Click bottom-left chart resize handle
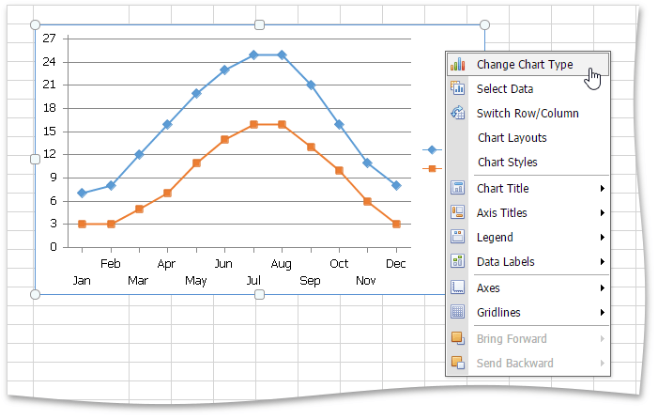Viewport: 658px width, 419px height. click(x=36, y=294)
